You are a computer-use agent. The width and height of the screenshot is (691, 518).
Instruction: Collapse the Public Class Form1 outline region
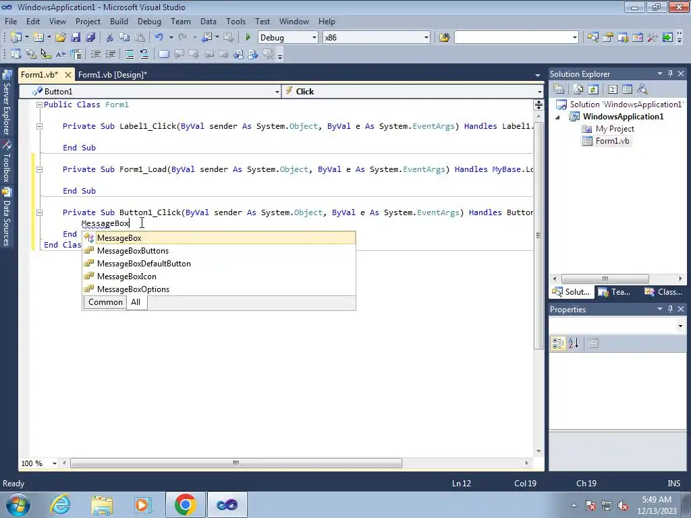39,105
